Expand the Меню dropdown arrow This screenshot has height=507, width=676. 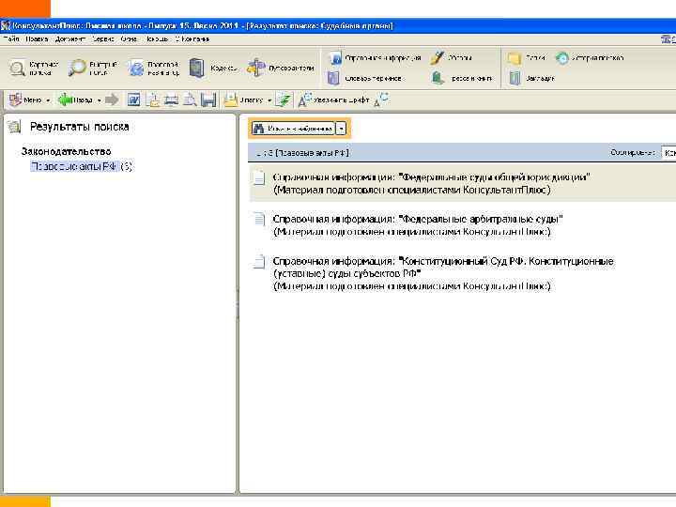coord(48,100)
